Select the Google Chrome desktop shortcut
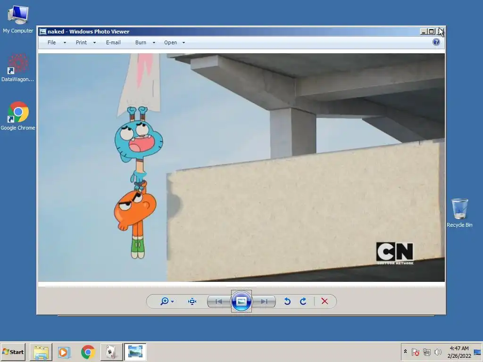This screenshot has width=483, height=362. (x=18, y=116)
